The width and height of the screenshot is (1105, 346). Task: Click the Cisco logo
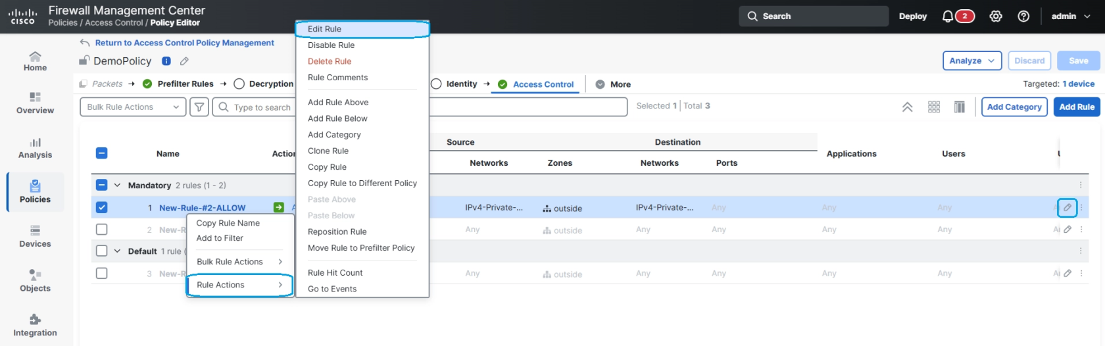tap(22, 16)
